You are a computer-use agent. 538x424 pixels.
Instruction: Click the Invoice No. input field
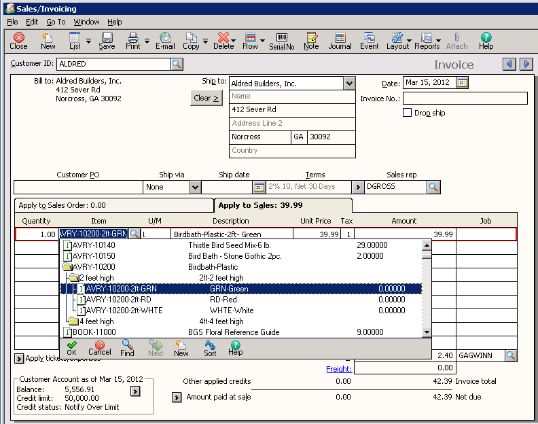(x=465, y=99)
